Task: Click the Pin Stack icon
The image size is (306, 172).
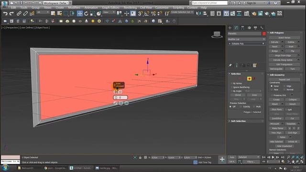Action: (230, 65)
